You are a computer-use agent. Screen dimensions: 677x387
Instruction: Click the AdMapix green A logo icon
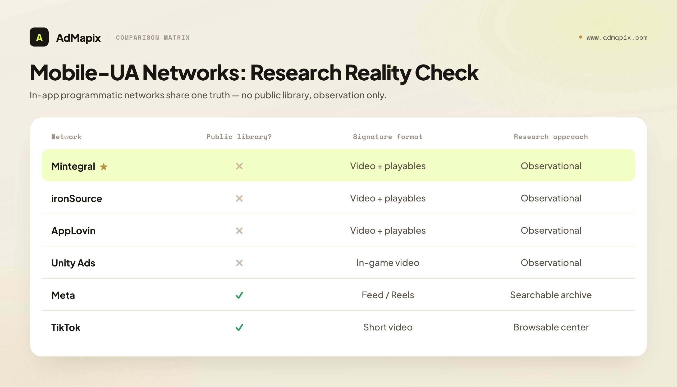[39, 37]
